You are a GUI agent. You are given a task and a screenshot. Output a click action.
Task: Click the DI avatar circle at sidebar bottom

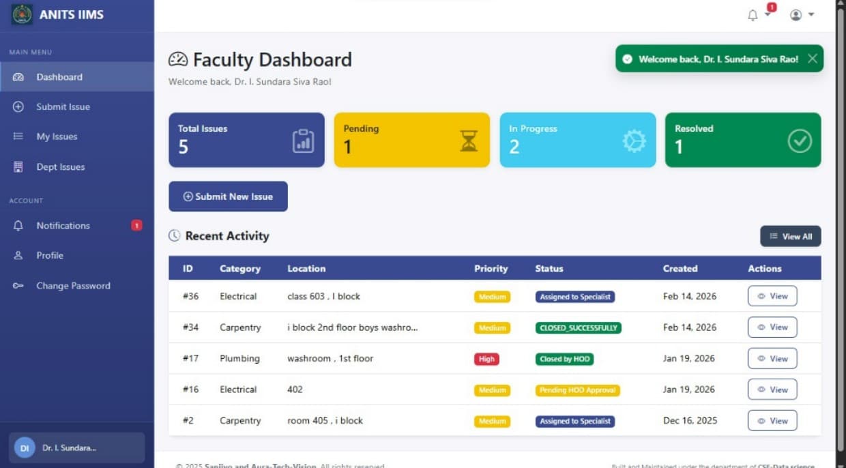coord(25,448)
